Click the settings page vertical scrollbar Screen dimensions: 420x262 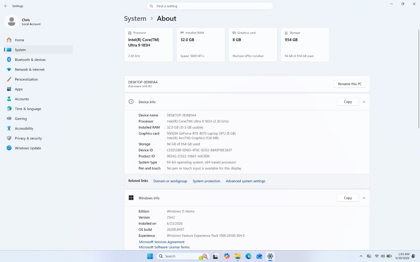(418, 79)
